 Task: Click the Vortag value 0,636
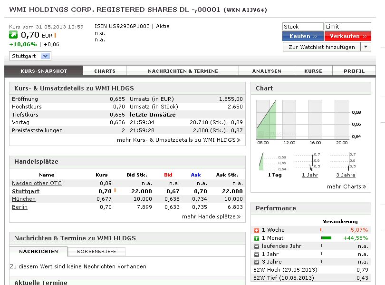pos(117,122)
